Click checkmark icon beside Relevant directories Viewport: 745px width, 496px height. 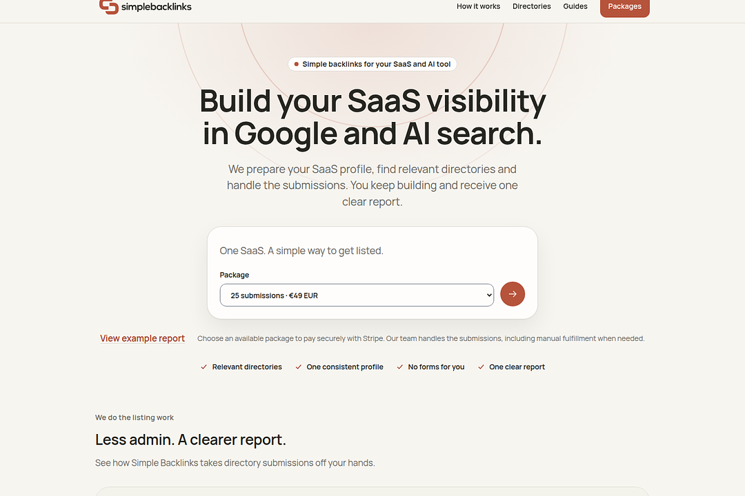coord(203,367)
